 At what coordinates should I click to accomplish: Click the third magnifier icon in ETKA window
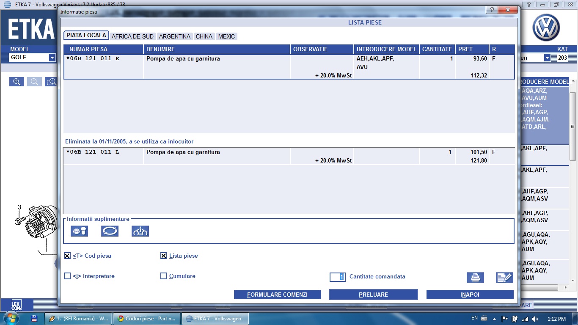click(51, 82)
